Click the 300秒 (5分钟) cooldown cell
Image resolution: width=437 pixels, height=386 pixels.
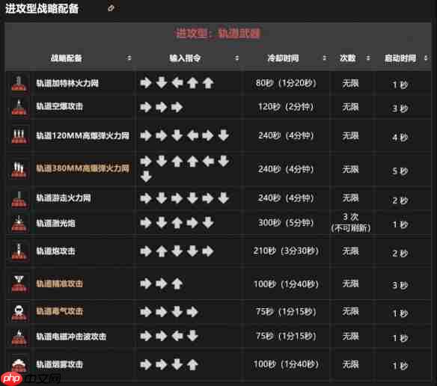[287, 223]
